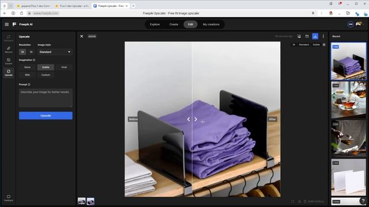This screenshot has width=369, height=207.
Task: Open the tea cup thumbnail in Recent
Action: (x=348, y=100)
